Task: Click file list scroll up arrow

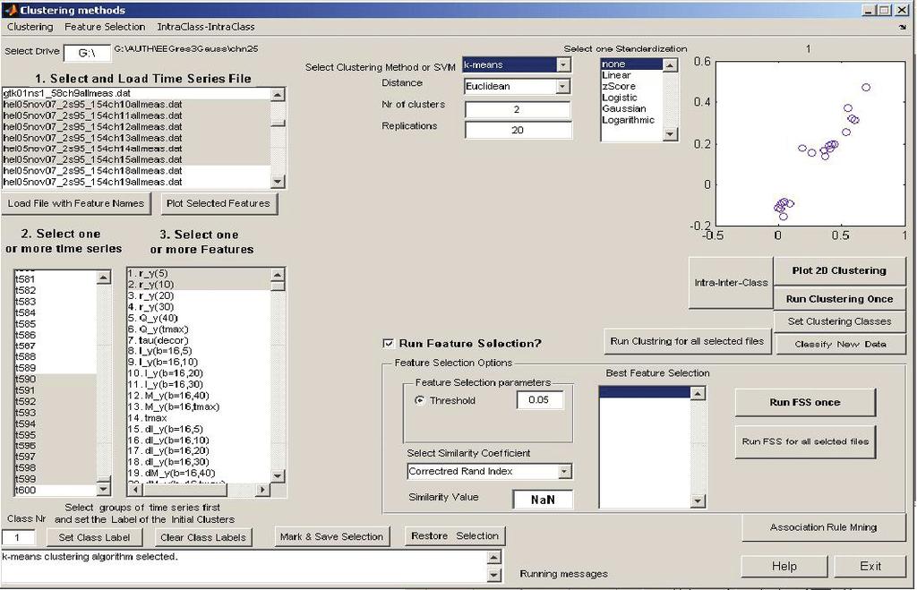Action: [x=279, y=94]
